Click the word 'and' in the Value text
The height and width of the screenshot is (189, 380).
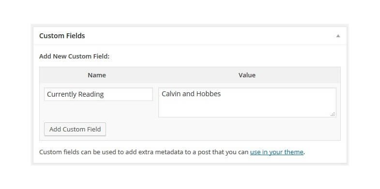point(188,94)
